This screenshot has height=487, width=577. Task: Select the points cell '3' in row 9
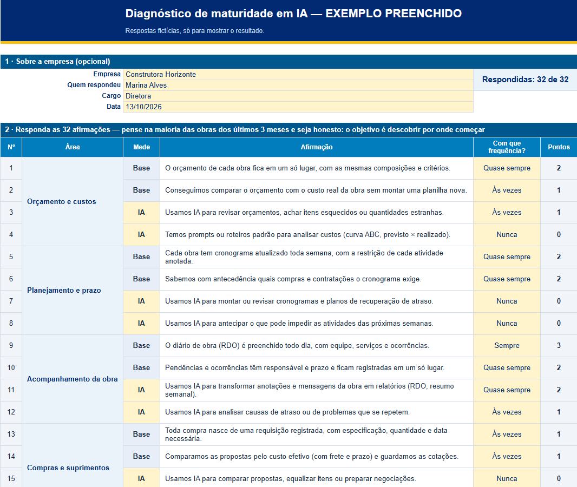(x=559, y=345)
